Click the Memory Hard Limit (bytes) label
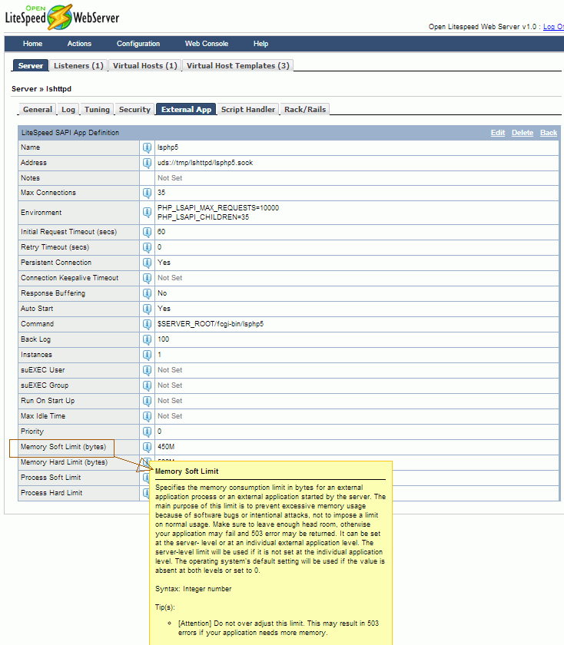 click(x=65, y=462)
